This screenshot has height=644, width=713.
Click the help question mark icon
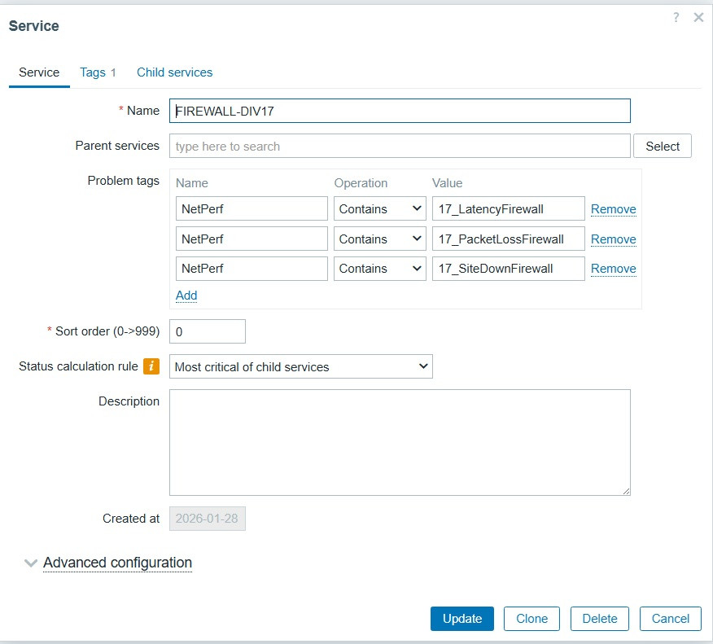(x=676, y=17)
